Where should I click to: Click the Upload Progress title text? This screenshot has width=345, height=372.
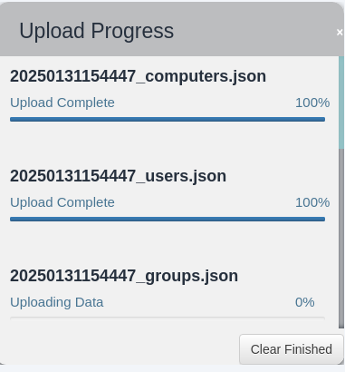tap(97, 31)
